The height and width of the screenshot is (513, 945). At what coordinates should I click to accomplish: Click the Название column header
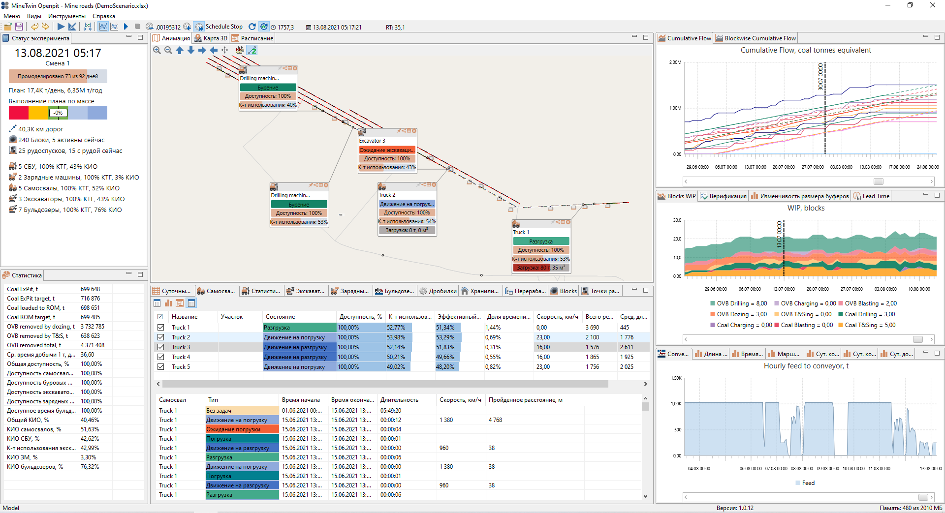tap(185, 317)
